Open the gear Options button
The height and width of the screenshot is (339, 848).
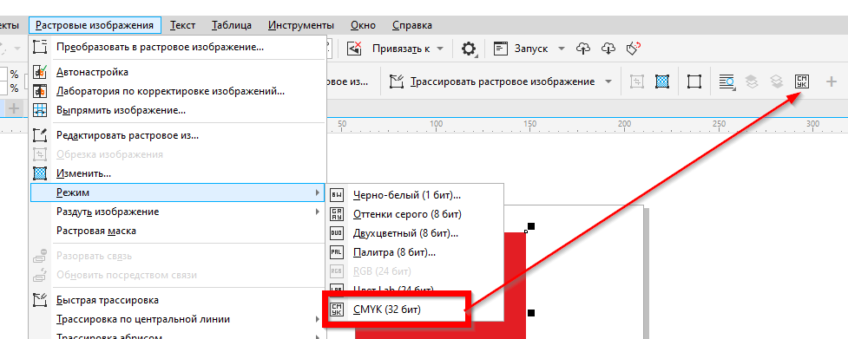[x=469, y=49]
